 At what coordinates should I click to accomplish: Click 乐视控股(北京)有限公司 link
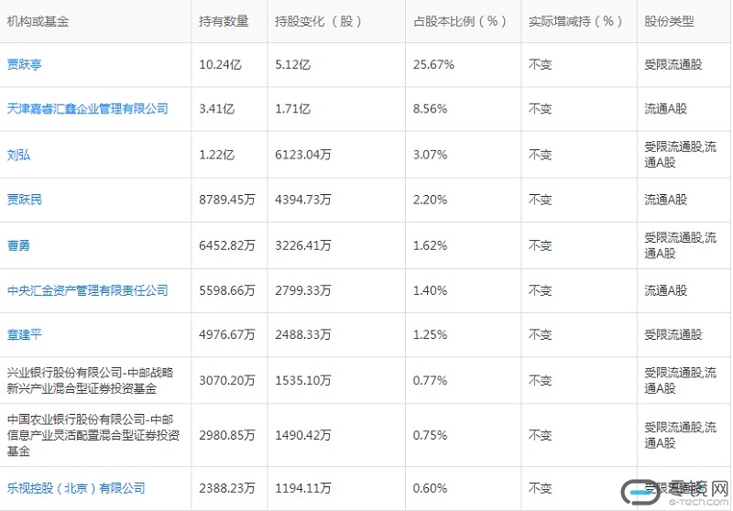(x=76, y=488)
